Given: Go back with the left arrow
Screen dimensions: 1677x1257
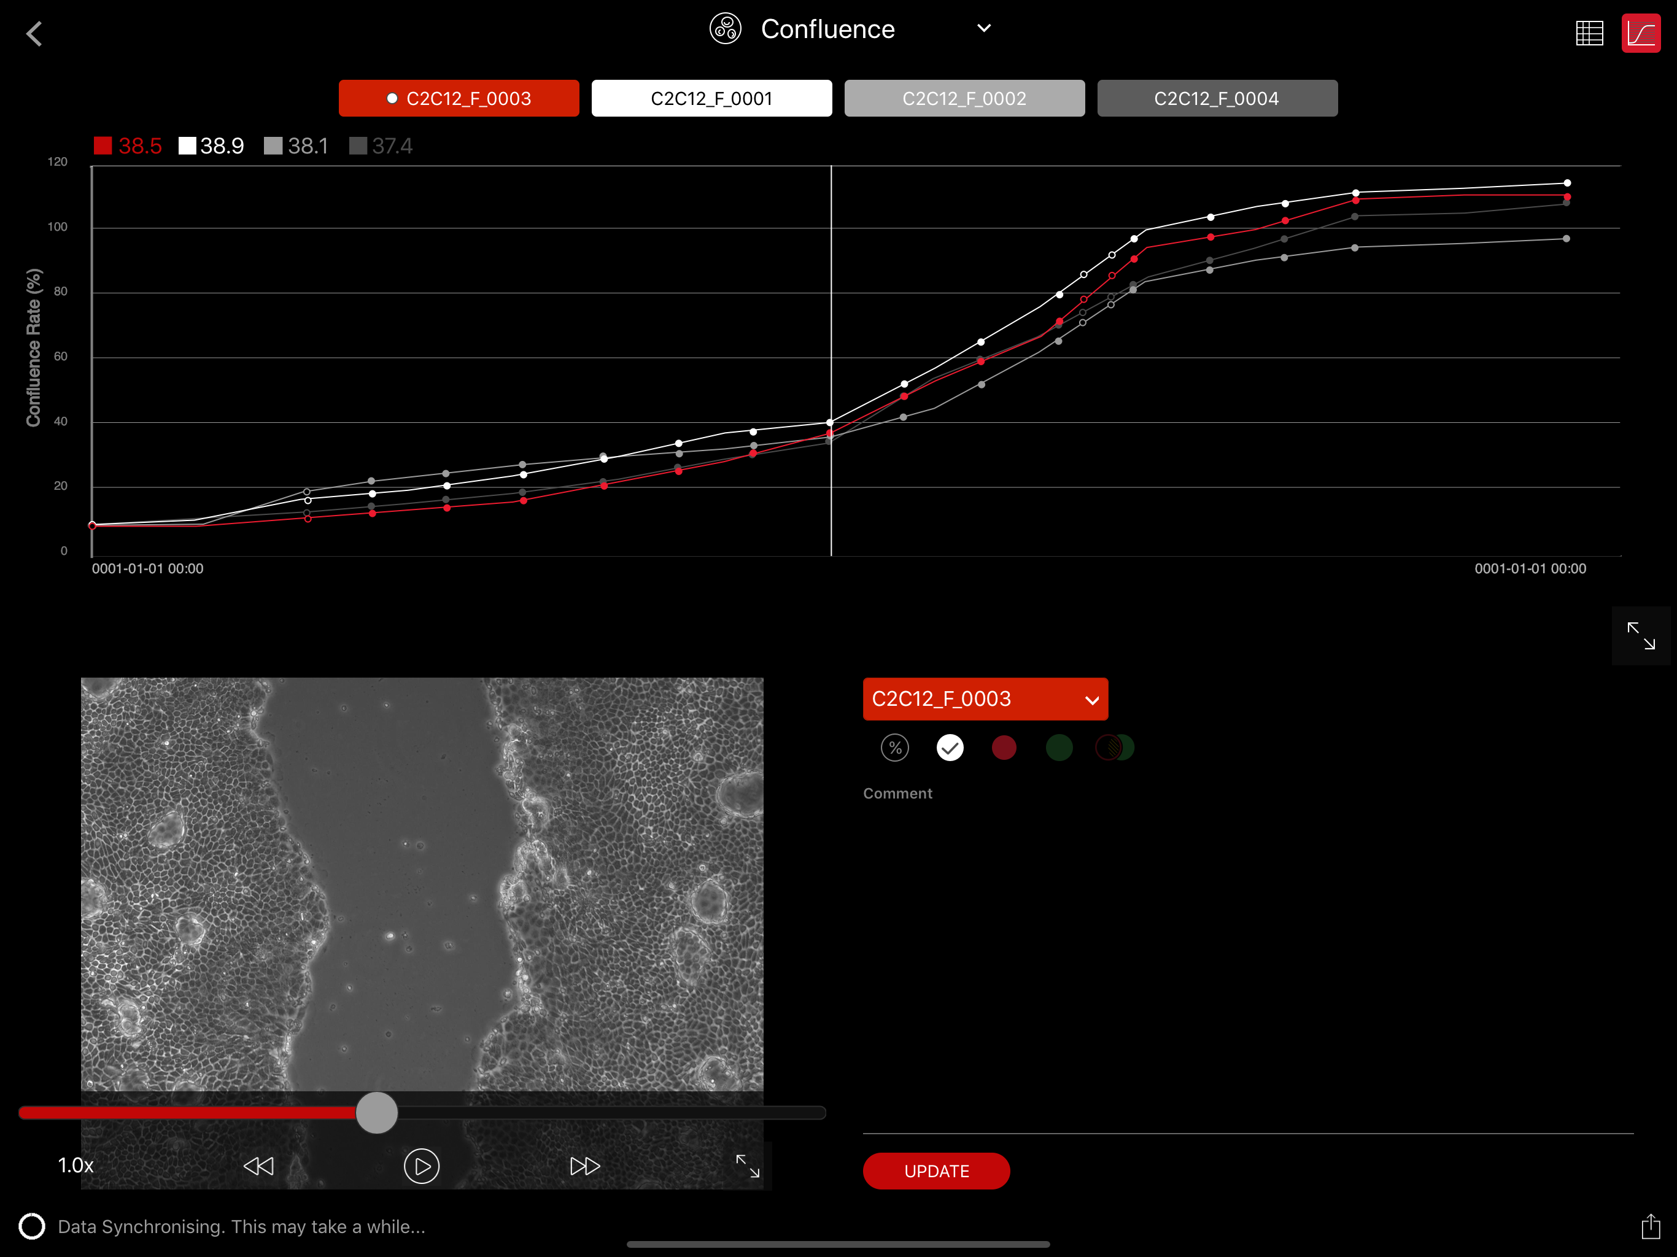Looking at the screenshot, I should [x=34, y=33].
